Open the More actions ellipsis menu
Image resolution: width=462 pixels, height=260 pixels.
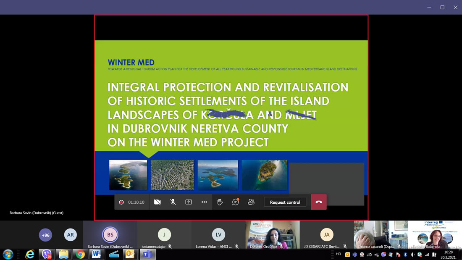[204, 202]
